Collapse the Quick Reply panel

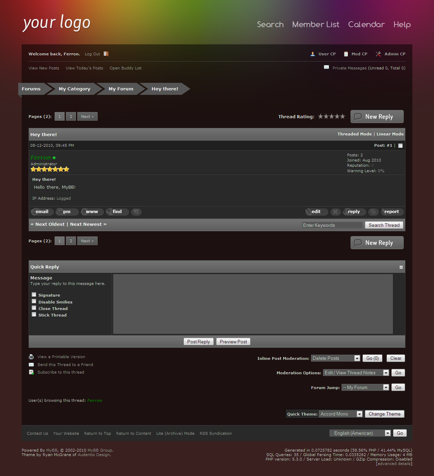[401, 267]
